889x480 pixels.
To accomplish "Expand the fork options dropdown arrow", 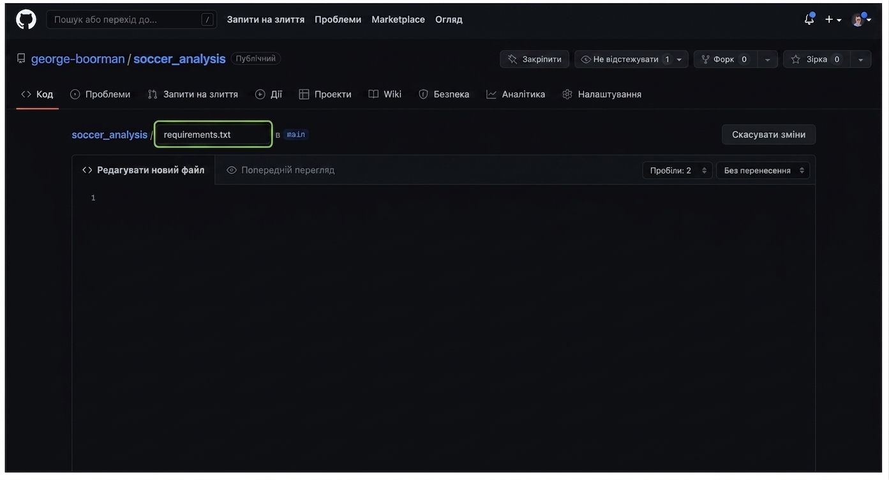I will coord(768,59).
